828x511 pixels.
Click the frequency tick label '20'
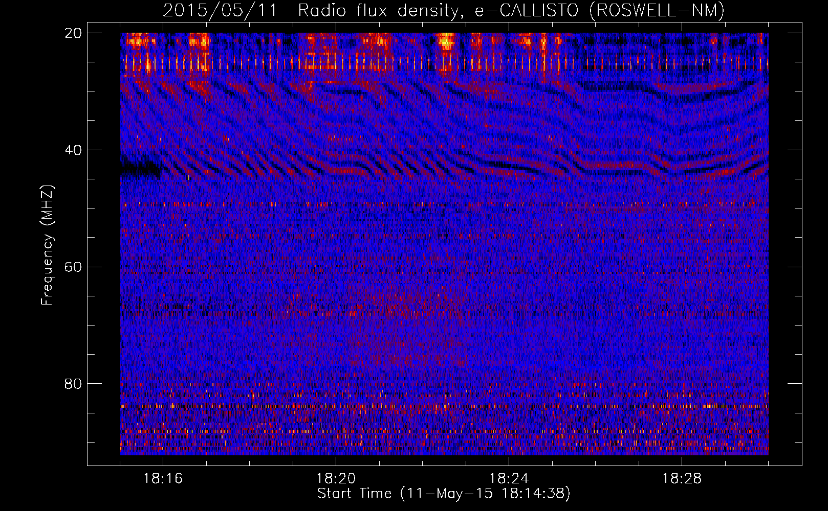74,33
